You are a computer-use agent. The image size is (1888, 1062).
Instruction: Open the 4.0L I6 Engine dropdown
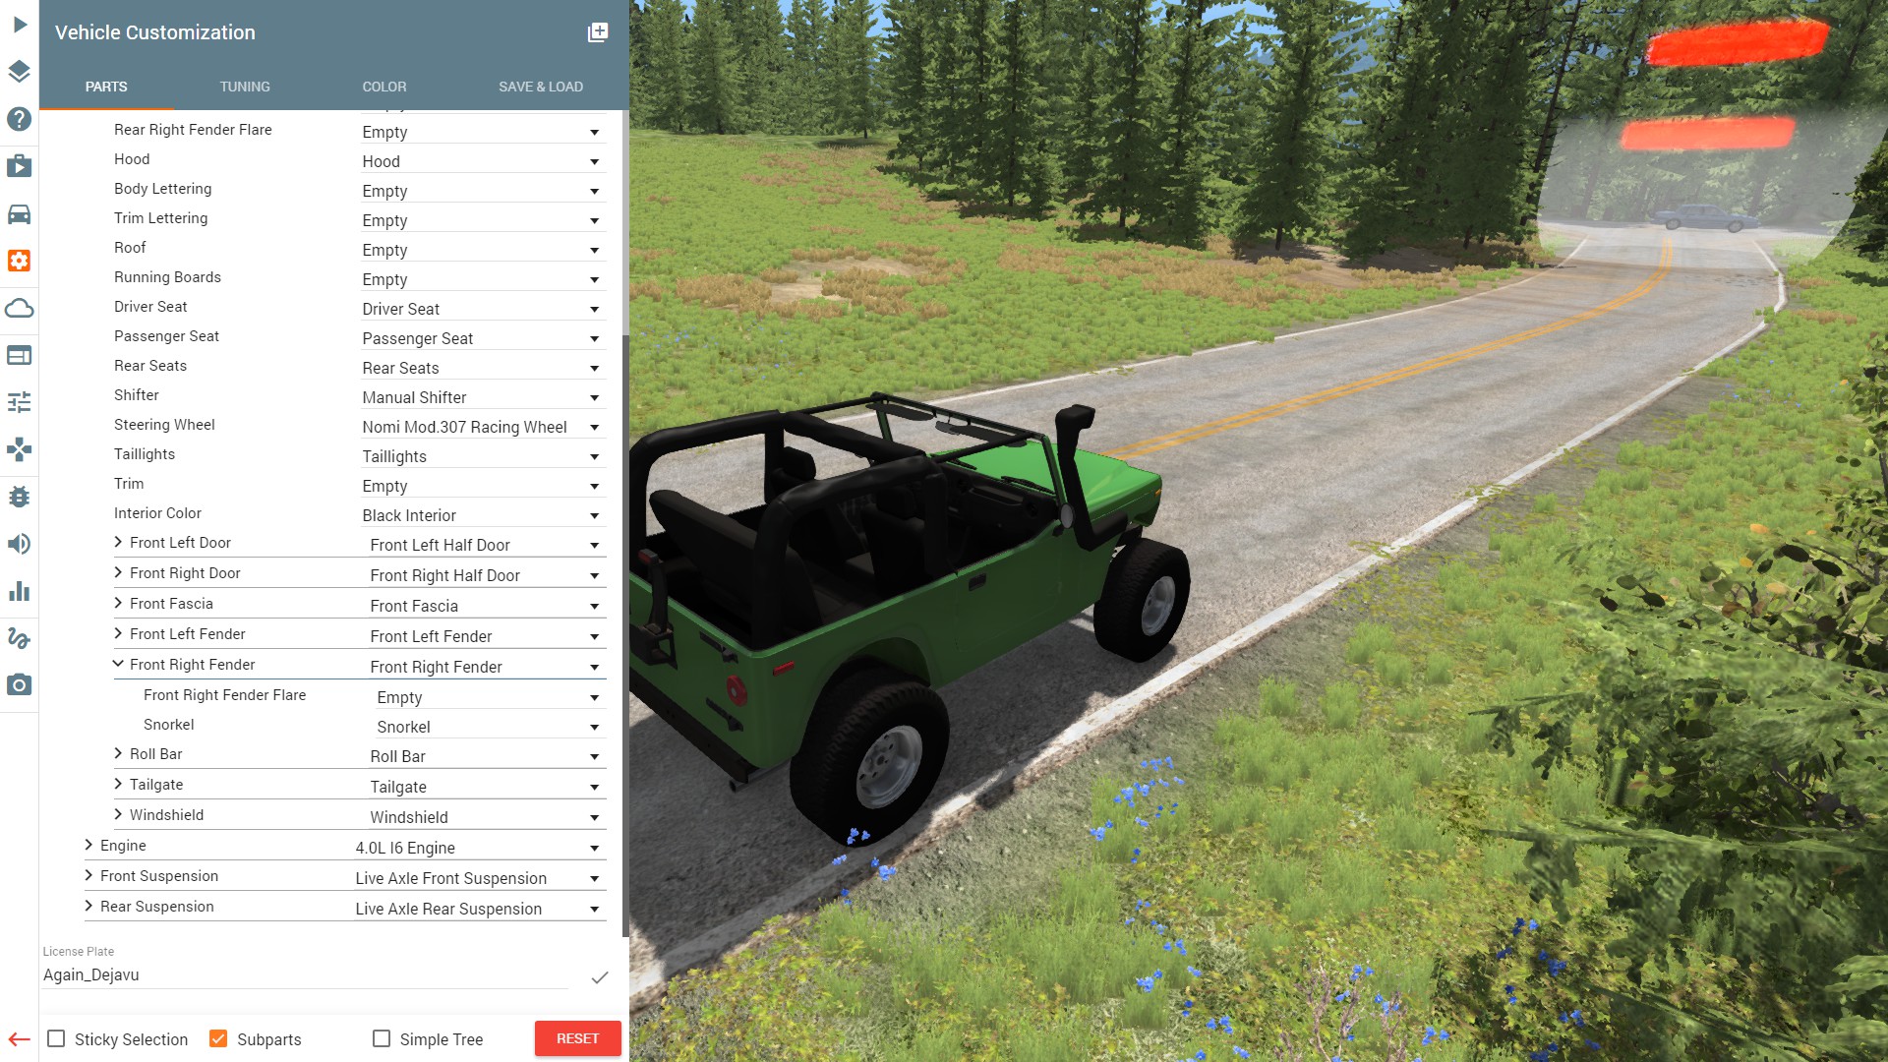coord(480,848)
